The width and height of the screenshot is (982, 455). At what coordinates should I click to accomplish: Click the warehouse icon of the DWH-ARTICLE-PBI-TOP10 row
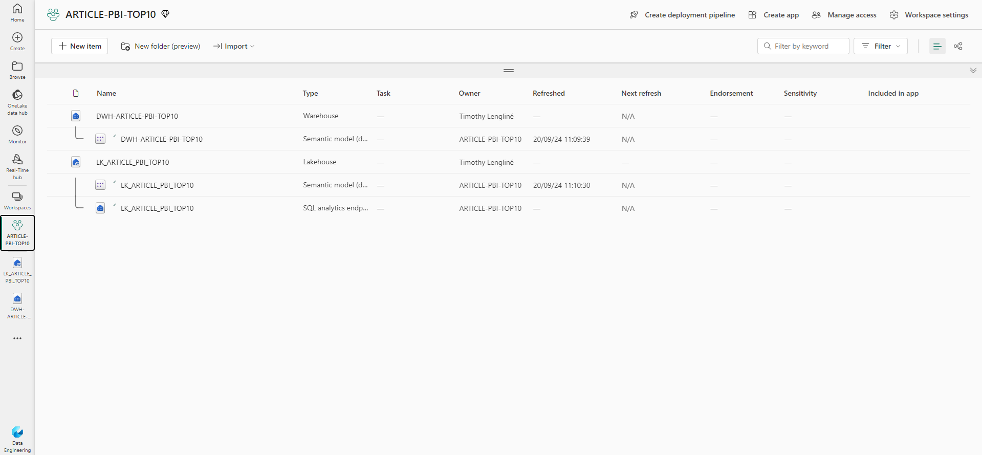tap(76, 116)
